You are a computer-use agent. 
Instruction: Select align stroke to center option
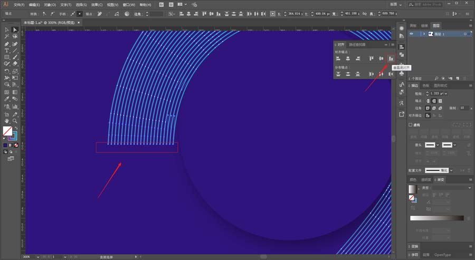[427, 115]
